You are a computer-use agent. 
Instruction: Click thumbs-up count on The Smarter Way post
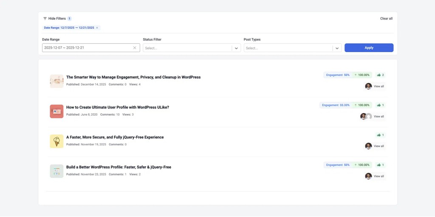coord(380,75)
